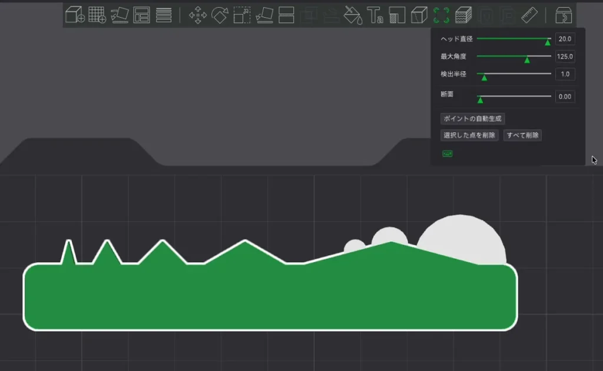Select the lay on face tool
This screenshot has width=603, height=371.
[x=264, y=15]
